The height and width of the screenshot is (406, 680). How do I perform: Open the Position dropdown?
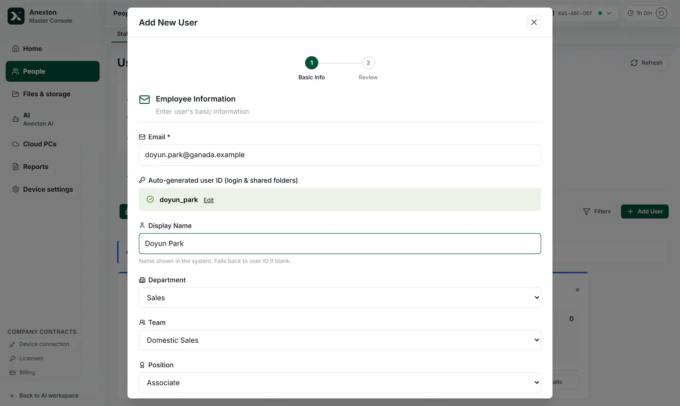(340, 383)
